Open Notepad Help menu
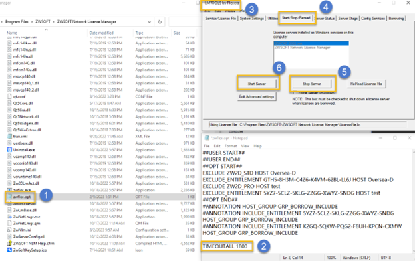Image resolution: width=415 pixels, height=261 pixels. tap(257, 146)
